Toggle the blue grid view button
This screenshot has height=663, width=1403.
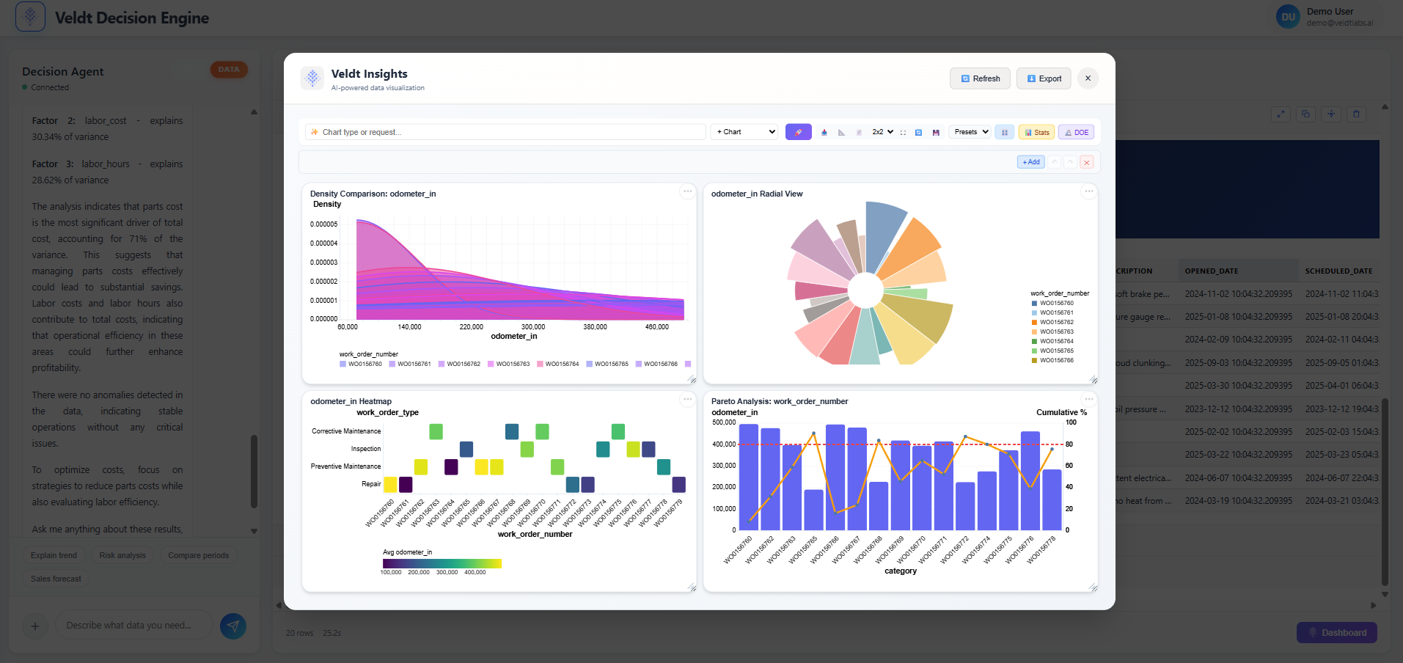coord(1005,132)
